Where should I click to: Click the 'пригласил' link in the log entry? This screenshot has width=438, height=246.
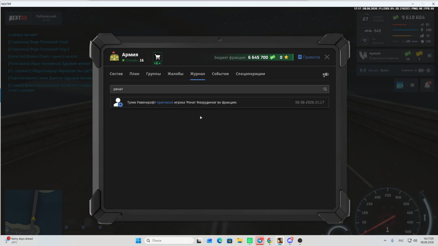(165, 102)
